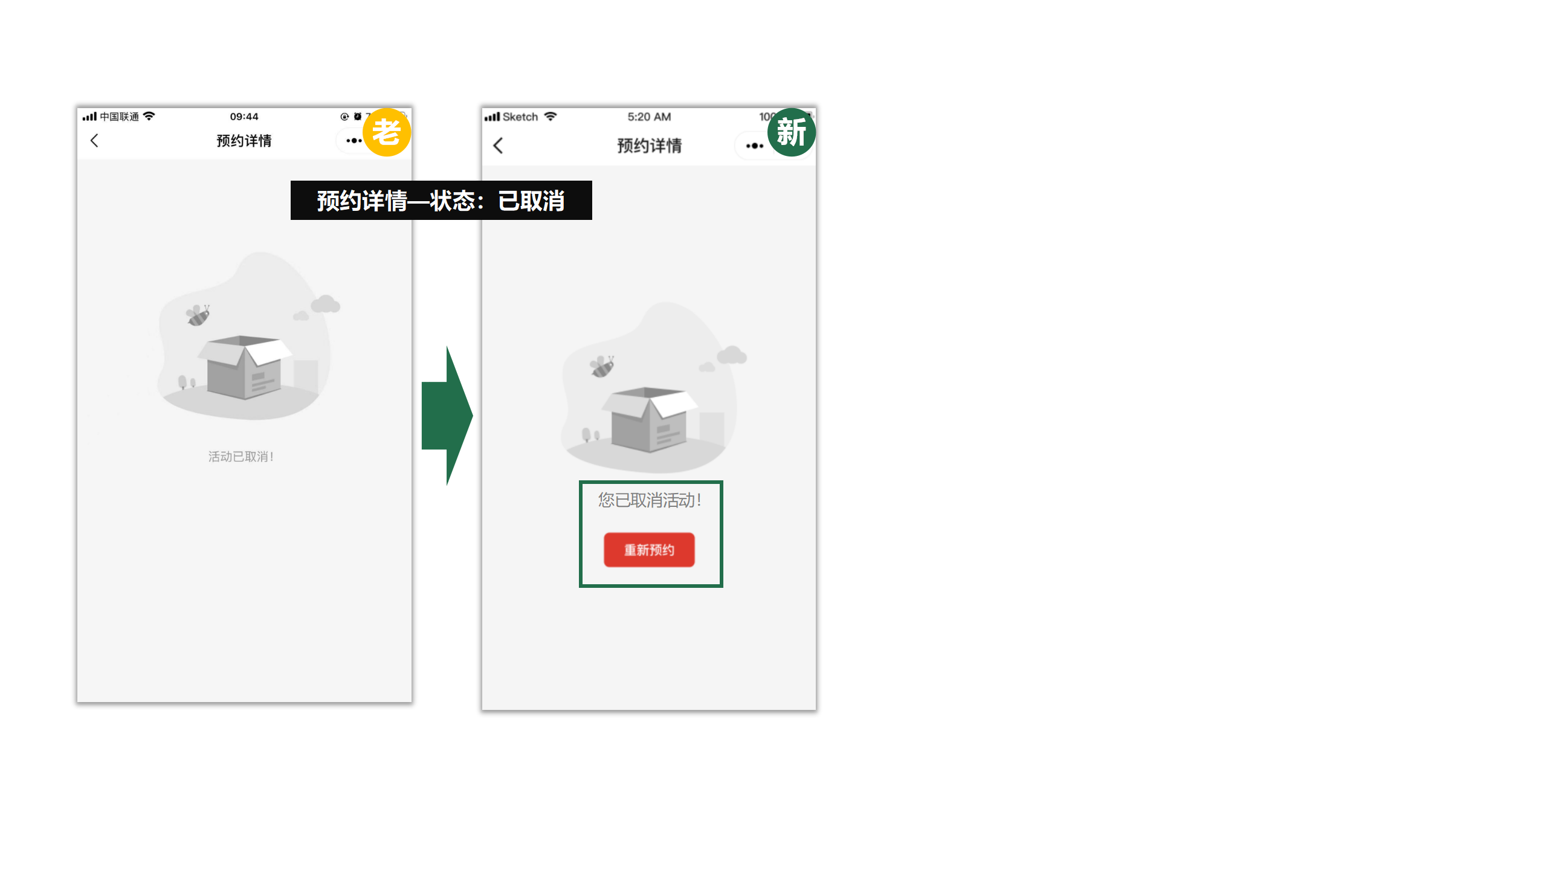1547x870 pixels.
Task: Click 中国联通 signal status in old mockup
Action: (x=119, y=117)
